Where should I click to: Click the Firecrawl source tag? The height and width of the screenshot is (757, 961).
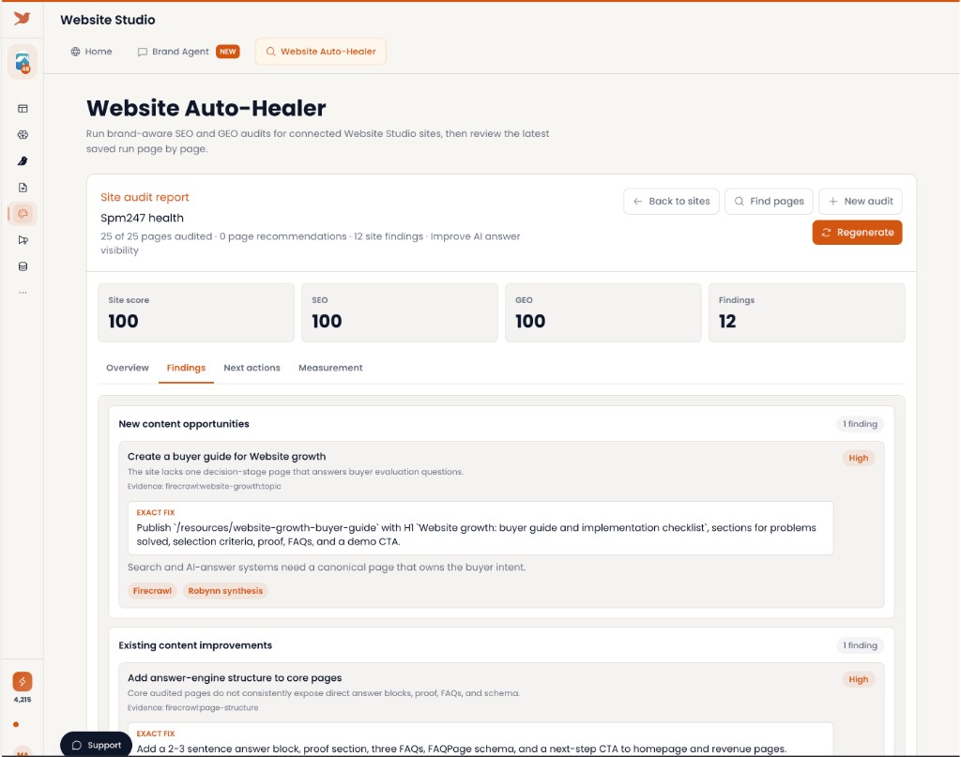point(153,591)
